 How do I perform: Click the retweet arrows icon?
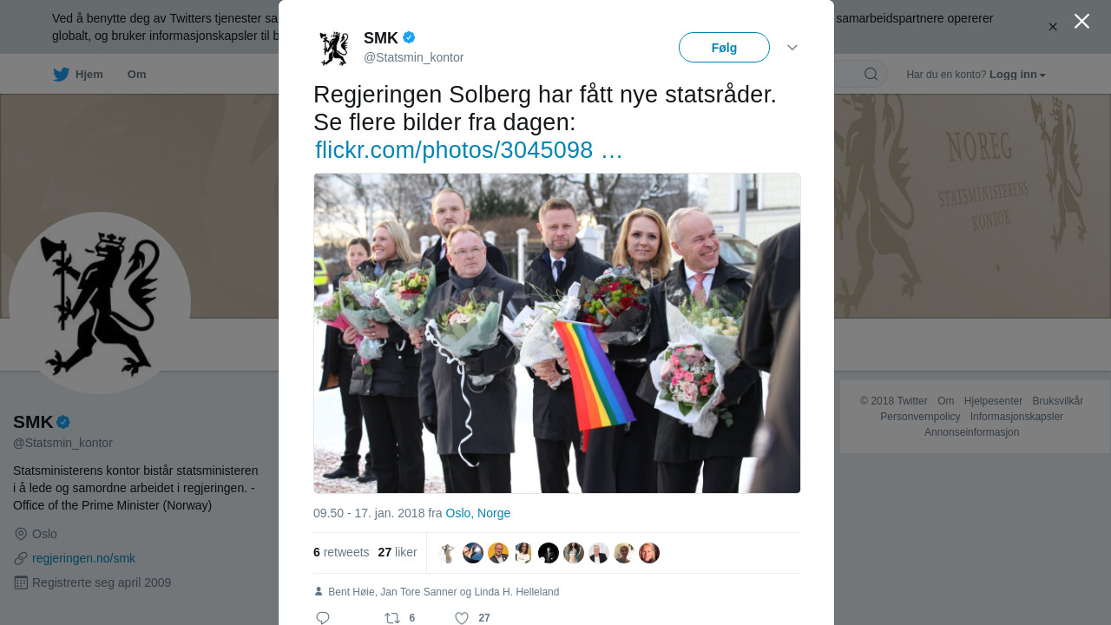coord(392,618)
